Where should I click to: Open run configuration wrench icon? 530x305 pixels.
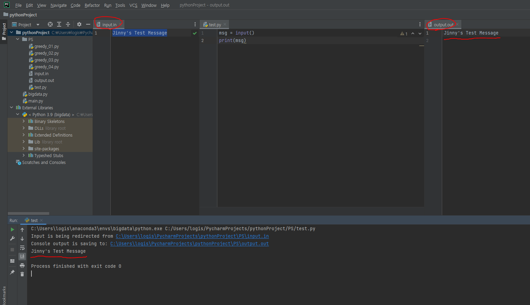[12, 238]
